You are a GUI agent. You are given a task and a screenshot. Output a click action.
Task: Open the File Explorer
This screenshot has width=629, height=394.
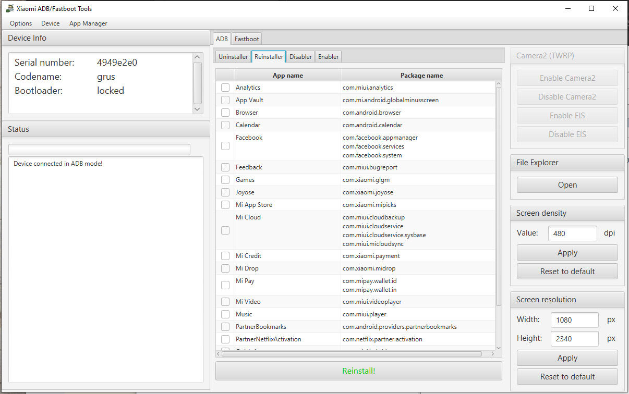(x=567, y=185)
